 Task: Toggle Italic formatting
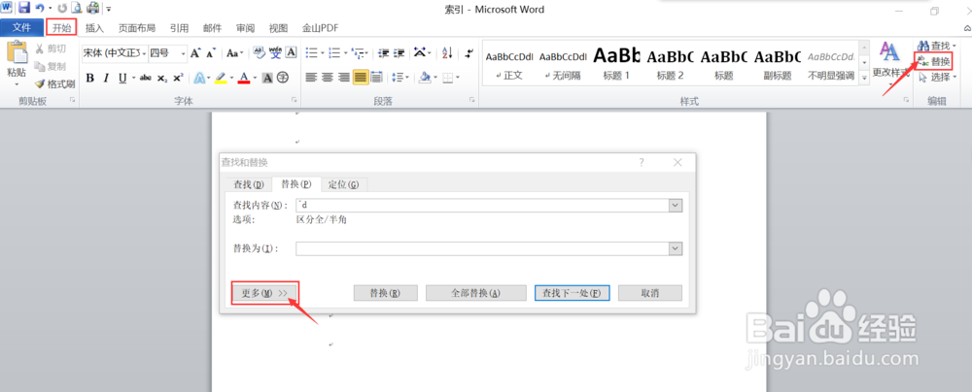coord(106,78)
